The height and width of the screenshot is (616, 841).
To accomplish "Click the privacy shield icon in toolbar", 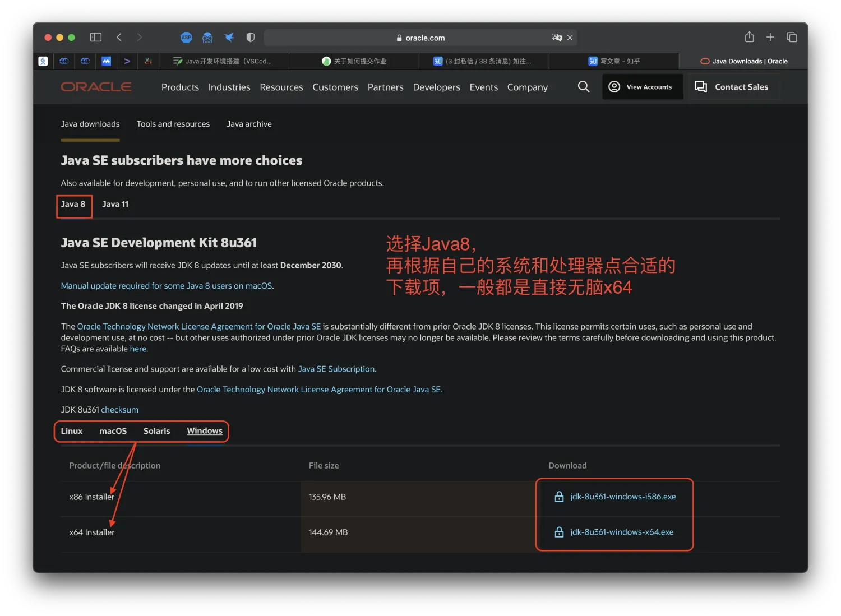I will coord(251,38).
